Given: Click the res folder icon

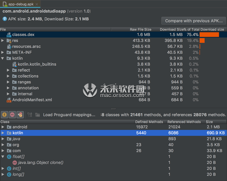Looking at the screenshot, I should click(x=9, y=41).
